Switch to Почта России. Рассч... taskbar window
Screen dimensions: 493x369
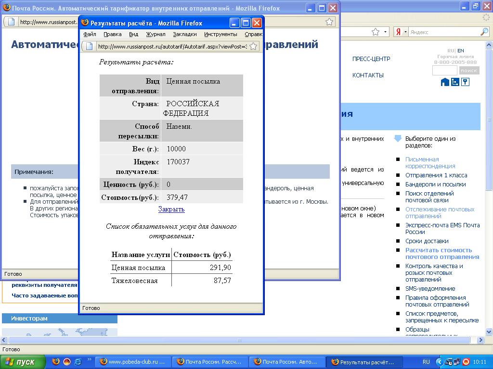click(x=210, y=362)
